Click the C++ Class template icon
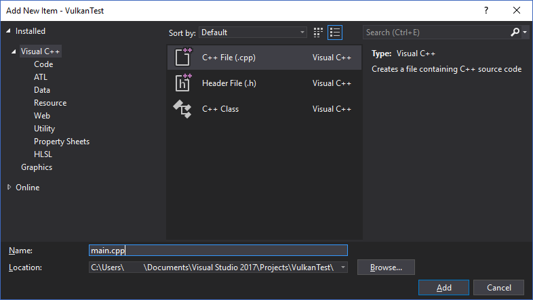533x300 pixels. (x=183, y=109)
